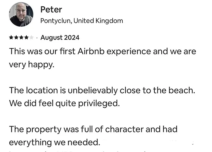Click the first filled rating star
Viewport: 212px width, 152px height.
click(x=11, y=37)
